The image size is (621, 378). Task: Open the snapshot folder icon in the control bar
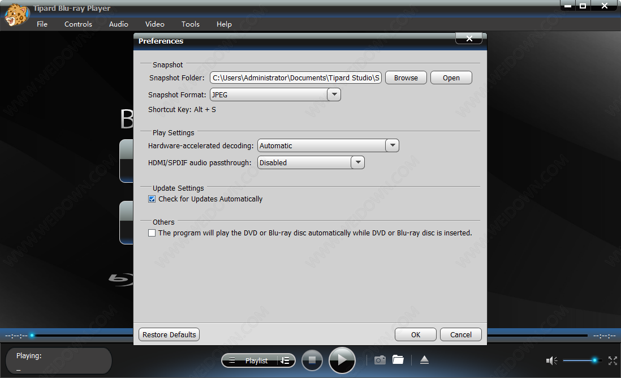point(398,360)
